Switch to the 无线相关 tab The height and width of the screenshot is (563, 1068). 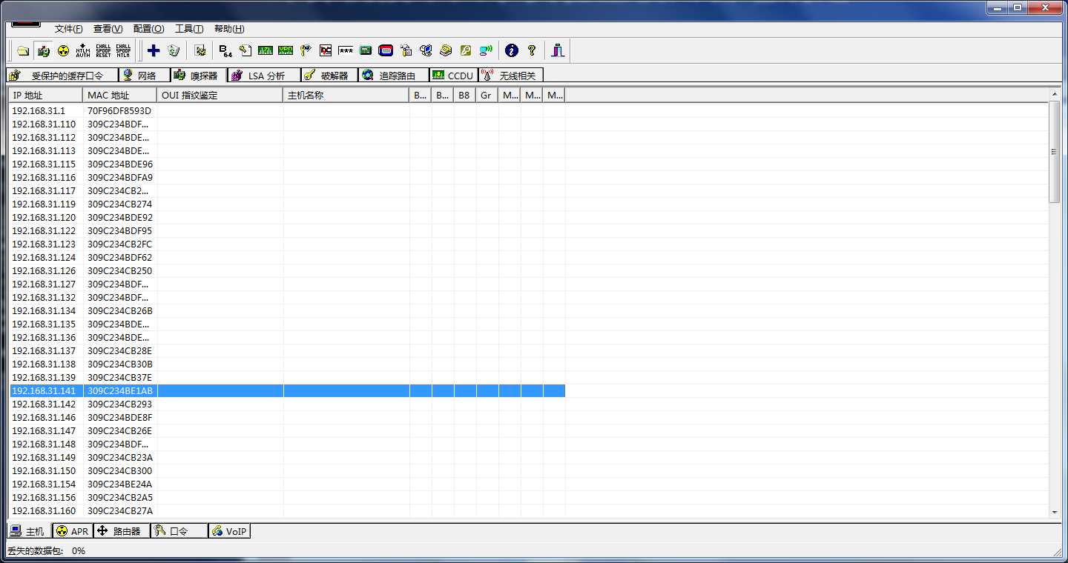tap(511, 76)
